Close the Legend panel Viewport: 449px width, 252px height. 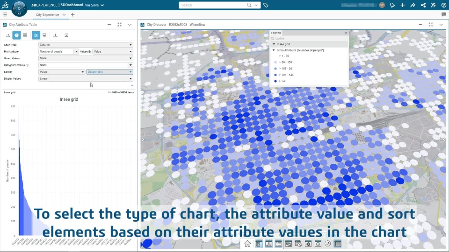[346, 33]
